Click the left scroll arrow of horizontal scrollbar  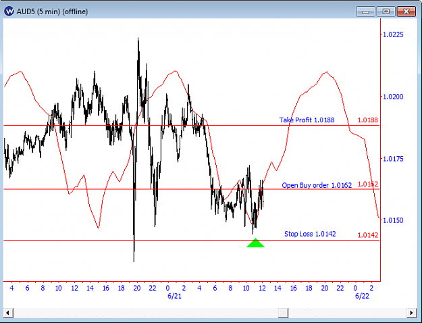tap(7, 313)
